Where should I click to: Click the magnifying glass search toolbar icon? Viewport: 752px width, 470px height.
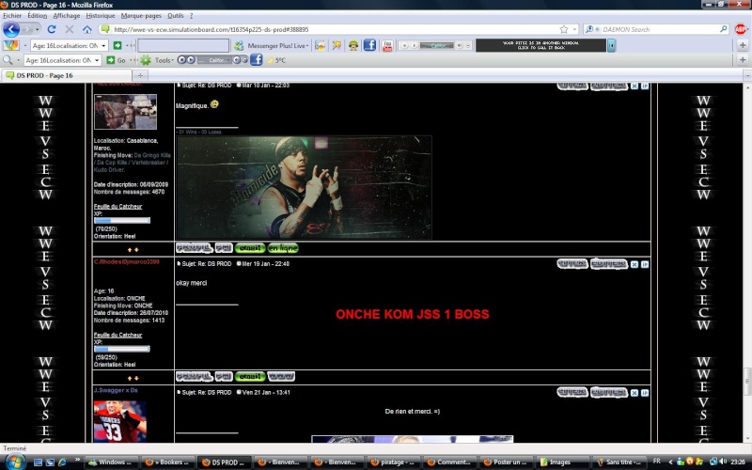click(8, 60)
